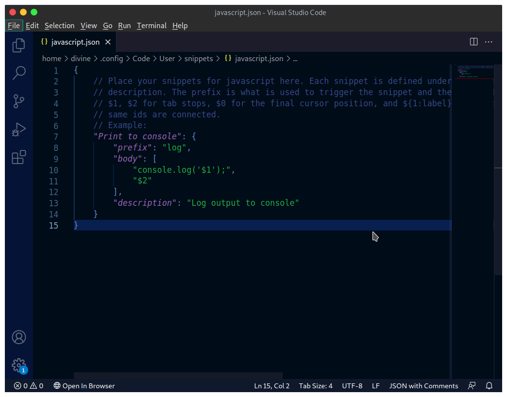
Task: Open the Run menu
Action: tap(124, 26)
